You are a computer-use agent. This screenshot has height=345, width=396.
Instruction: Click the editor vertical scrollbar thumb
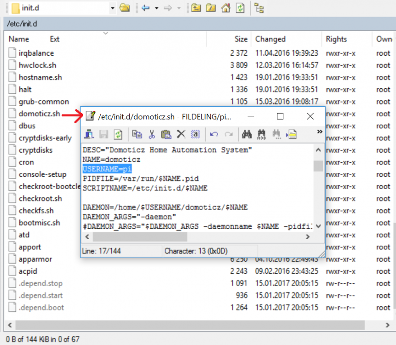[318, 166]
